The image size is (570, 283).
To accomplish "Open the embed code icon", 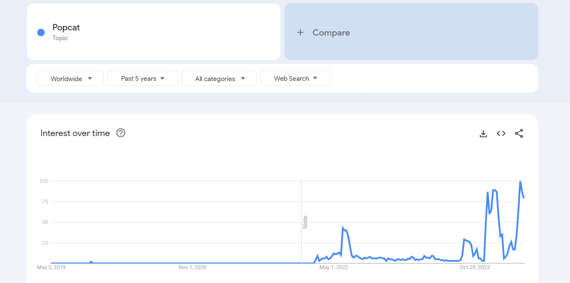I will tap(501, 133).
